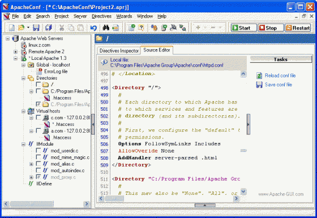The height and width of the screenshot is (218, 317).
Task: Enable the mod_alias.c checkbox
Action: pos(38,164)
